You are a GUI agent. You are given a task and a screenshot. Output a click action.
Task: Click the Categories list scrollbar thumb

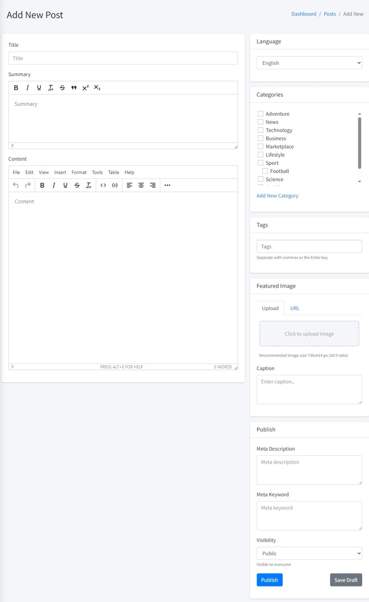point(359,143)
